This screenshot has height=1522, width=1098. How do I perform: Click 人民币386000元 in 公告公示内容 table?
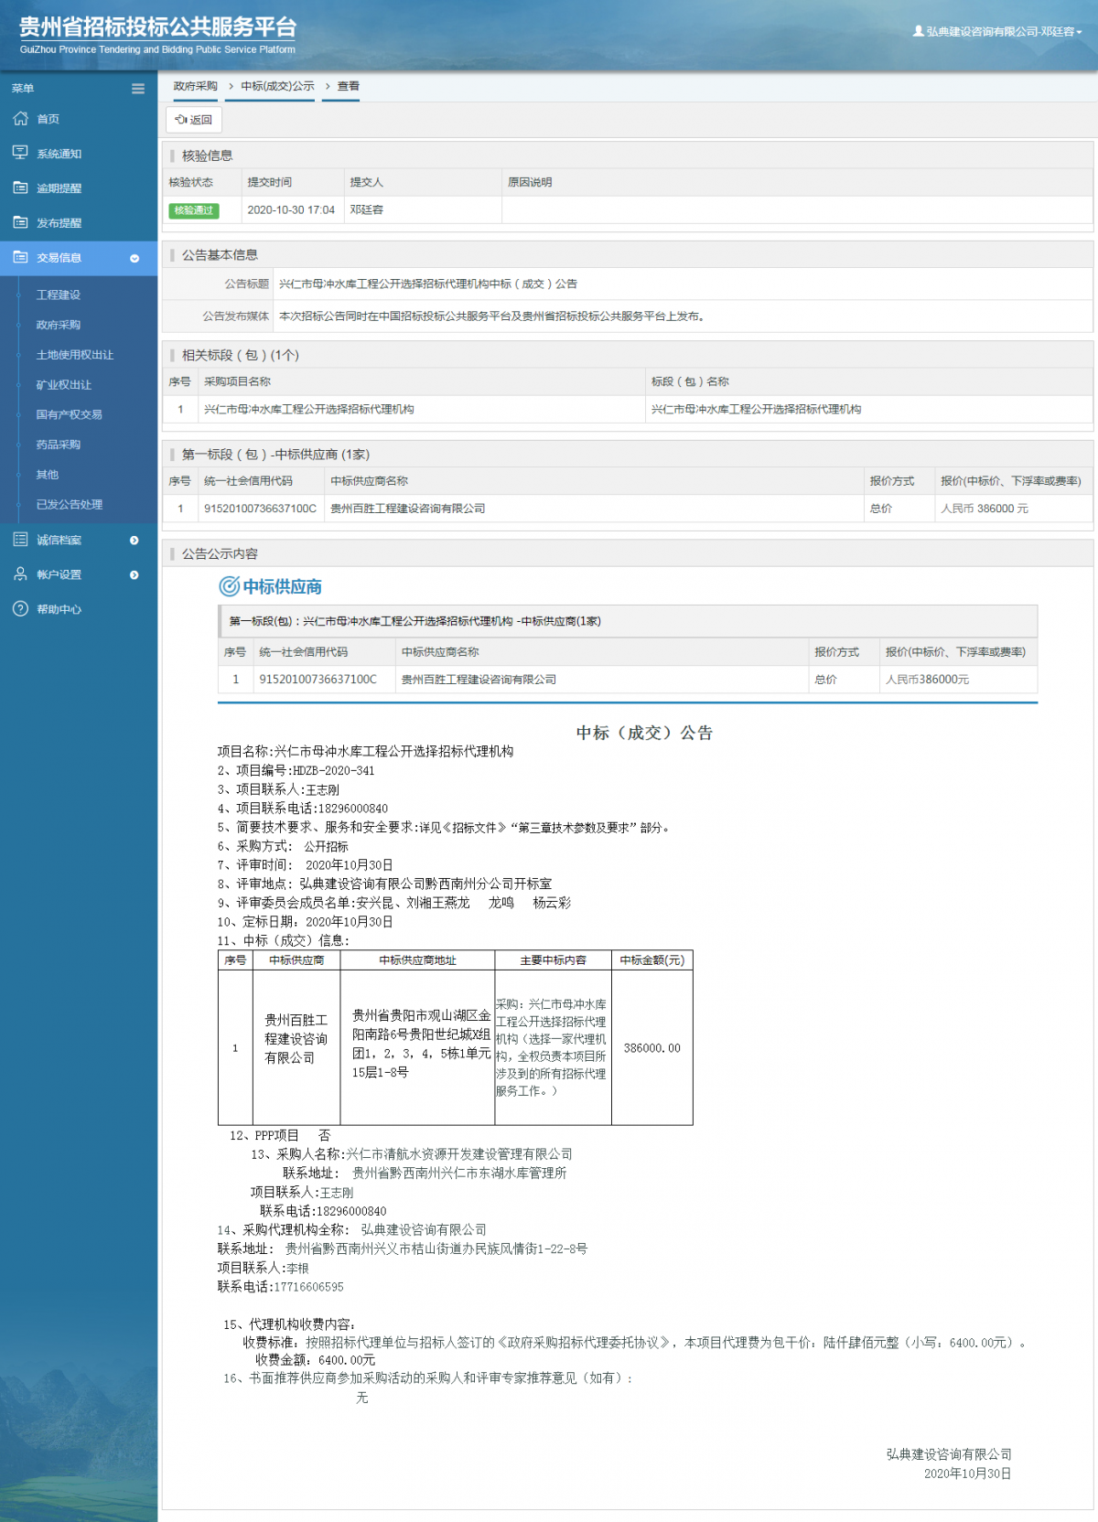click(928, 680)
